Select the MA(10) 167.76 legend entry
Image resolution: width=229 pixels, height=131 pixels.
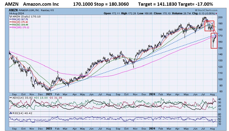pyautogui.click(x=19, y=19)
